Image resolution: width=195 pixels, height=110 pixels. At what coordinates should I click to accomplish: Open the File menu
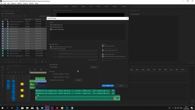click(2, 3)
